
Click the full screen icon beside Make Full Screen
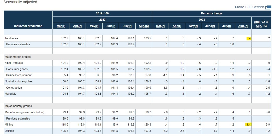click(268, 7)
